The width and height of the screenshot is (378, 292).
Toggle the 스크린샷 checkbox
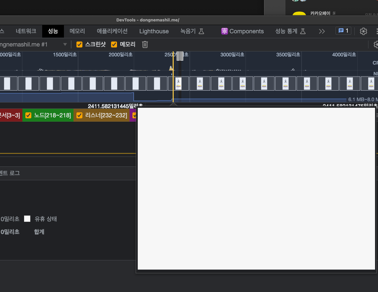tap(79, 44)
